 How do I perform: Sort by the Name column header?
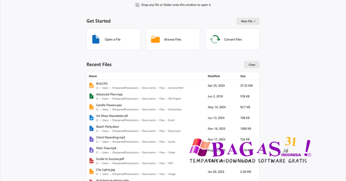point(93,76)
